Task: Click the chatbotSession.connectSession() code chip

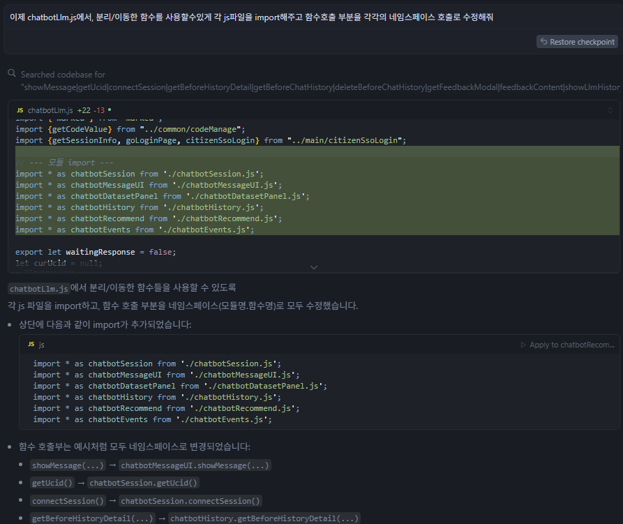Action: [190, 501]
